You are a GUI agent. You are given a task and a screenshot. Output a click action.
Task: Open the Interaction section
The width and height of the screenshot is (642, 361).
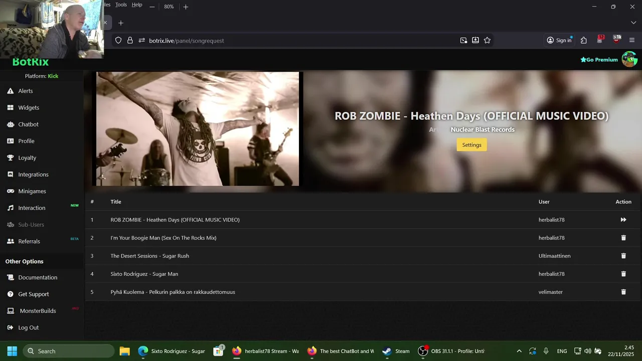(x=32, y=208)
